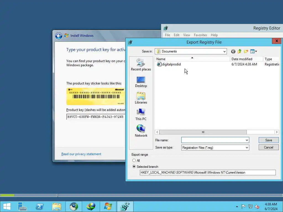The width and height of the screenshot is (283, 212).
Task: Open the View menu in Registry Editor
Action: pos(187,35)
